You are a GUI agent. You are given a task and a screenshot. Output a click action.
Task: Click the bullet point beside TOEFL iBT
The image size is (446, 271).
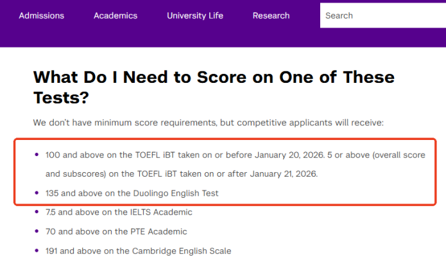37,155
